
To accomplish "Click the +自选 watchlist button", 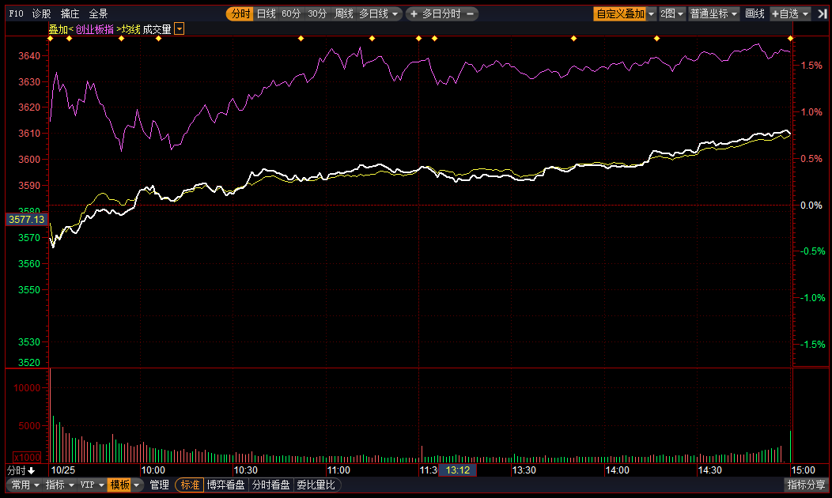I will click(x=785, y=13).
